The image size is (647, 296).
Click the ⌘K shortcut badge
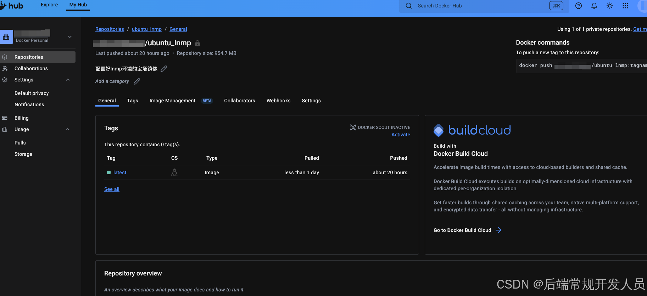tap(556, 6)
